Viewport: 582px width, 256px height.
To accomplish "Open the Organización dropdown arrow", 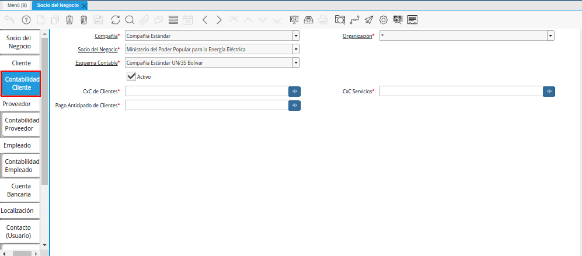I will pos(550,36).
